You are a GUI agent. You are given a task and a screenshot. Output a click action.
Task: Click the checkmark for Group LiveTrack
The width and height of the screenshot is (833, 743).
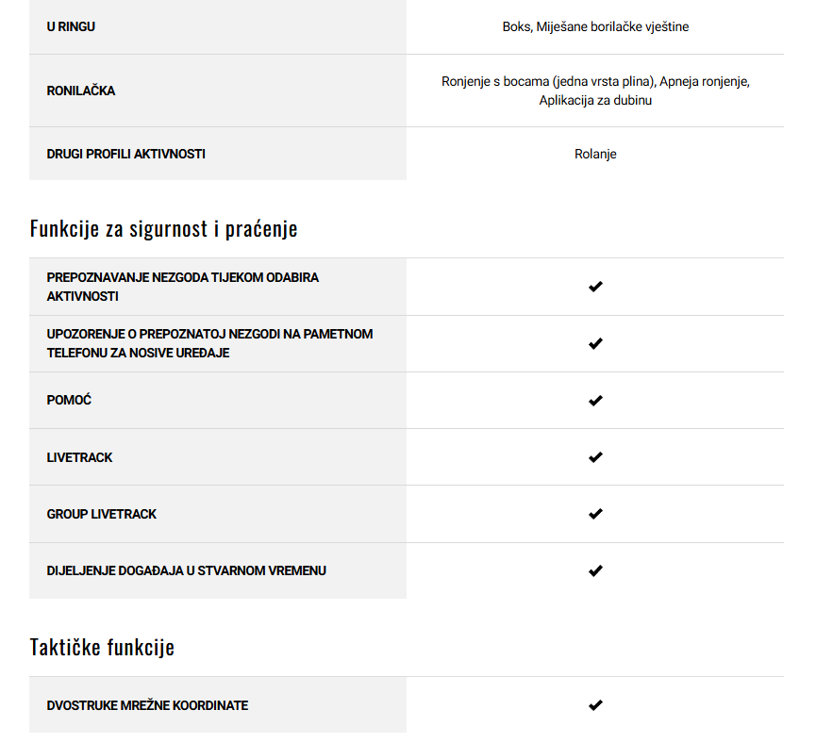tap(595, 514)
